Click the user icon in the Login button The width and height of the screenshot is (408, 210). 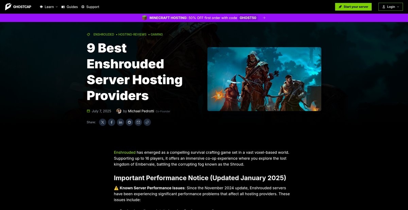pyautogui.click(x=384, y=7)
